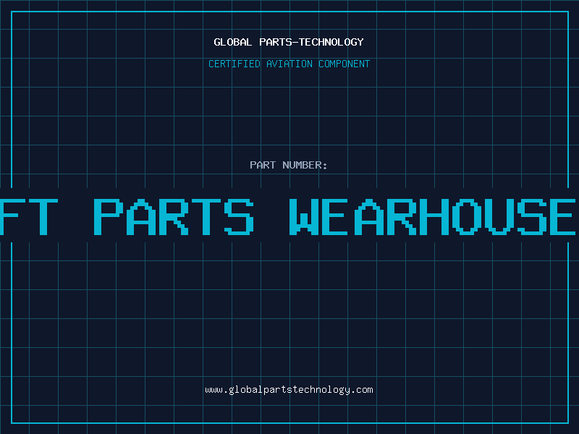Click the top cyan border line

point(290,12)
